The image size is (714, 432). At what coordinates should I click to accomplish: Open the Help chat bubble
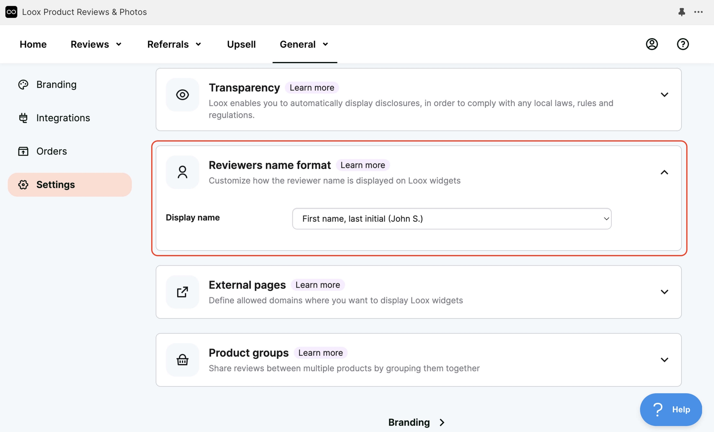click(x=671, y=409)
